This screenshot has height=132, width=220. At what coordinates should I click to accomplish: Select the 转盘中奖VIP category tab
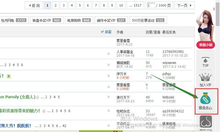pyautogui.click(x=46, y=20)
